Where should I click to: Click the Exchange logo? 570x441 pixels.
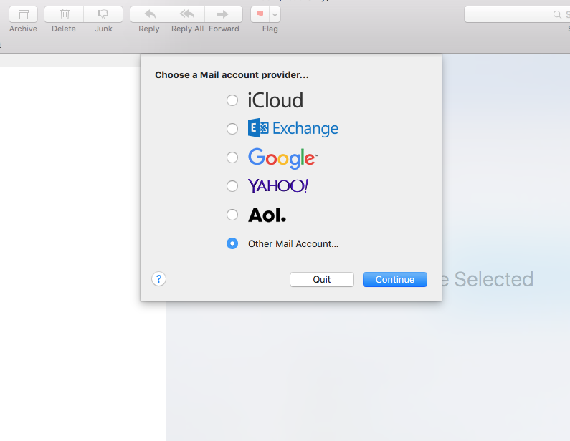293,128
